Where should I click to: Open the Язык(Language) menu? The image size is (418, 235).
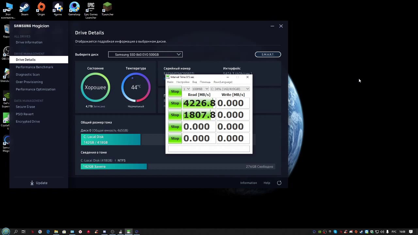click(223, 82)
